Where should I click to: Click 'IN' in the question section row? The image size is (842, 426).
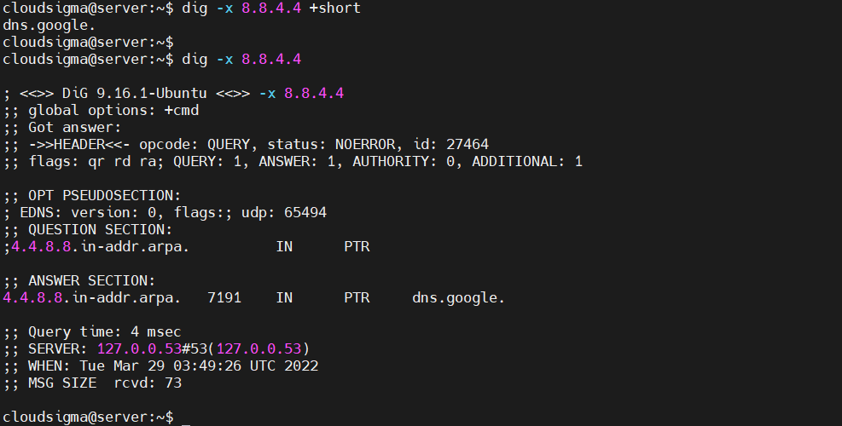tap(284, 247)
